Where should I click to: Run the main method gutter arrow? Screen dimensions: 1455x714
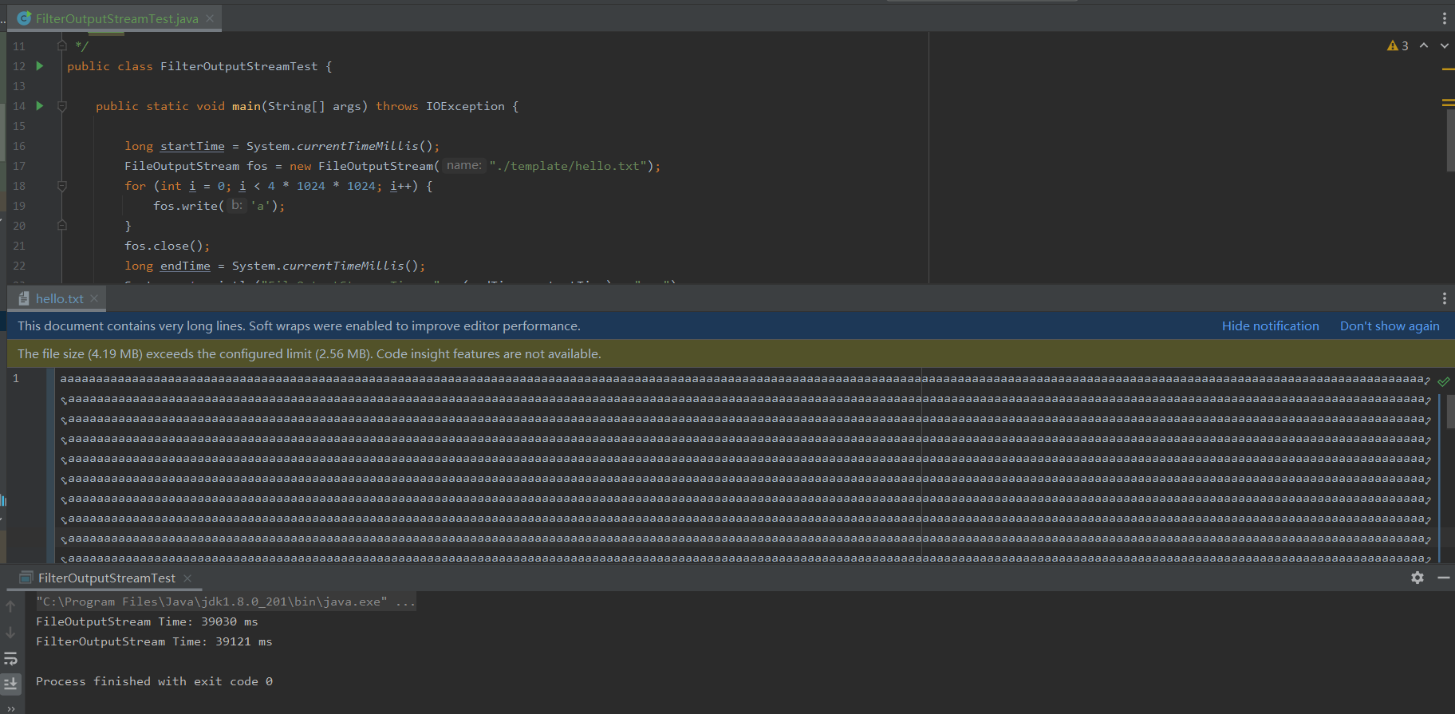pos(40,106)
